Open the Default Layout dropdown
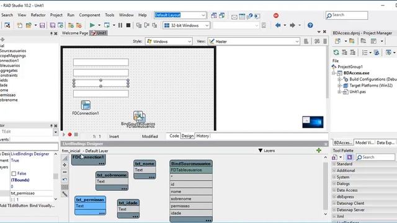The height and width of the screenshot is (223, 397). point(203,15)
